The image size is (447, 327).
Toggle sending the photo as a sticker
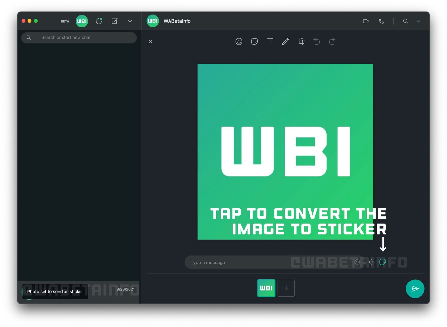(382, 262)
